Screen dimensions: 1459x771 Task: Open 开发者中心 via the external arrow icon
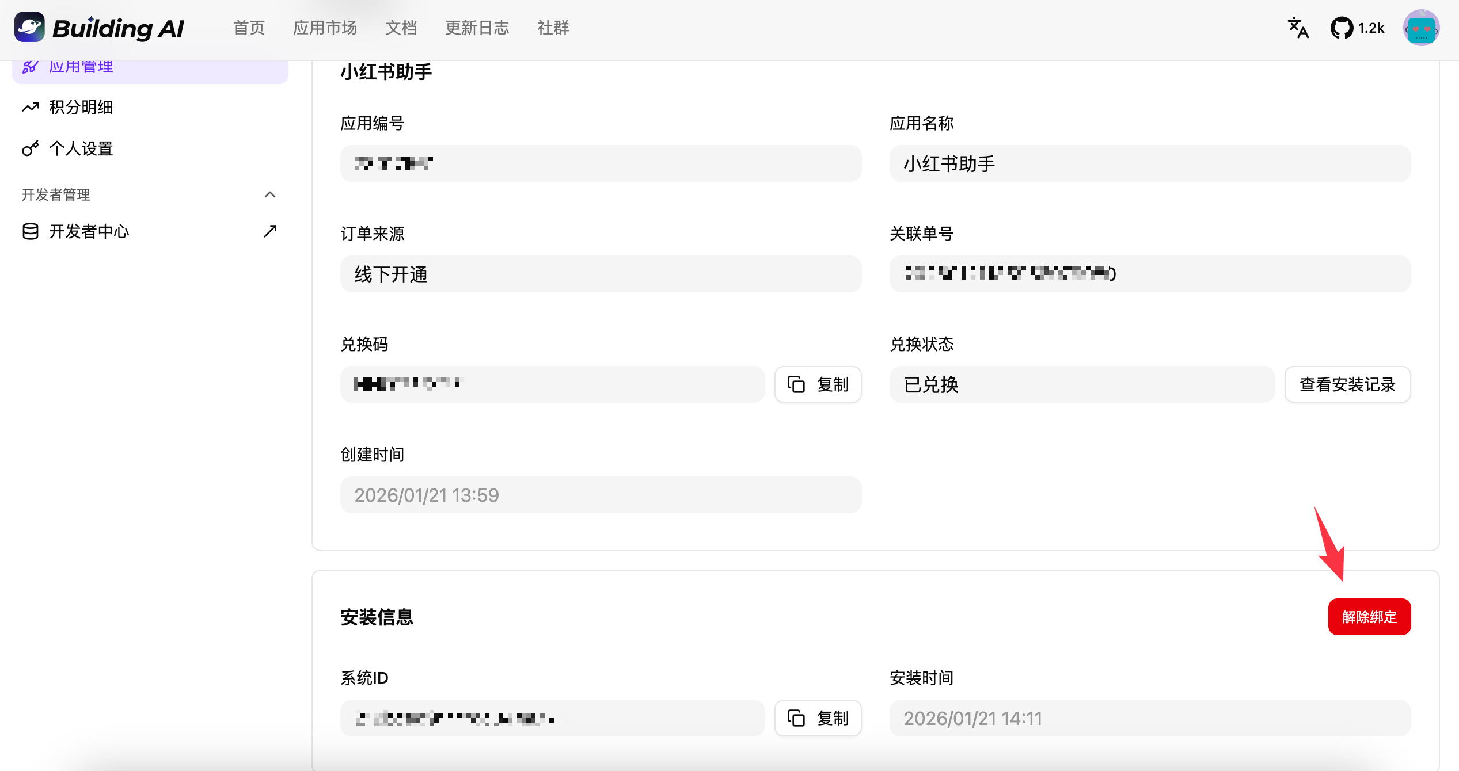pyautogui.click(x=270, y=231)
